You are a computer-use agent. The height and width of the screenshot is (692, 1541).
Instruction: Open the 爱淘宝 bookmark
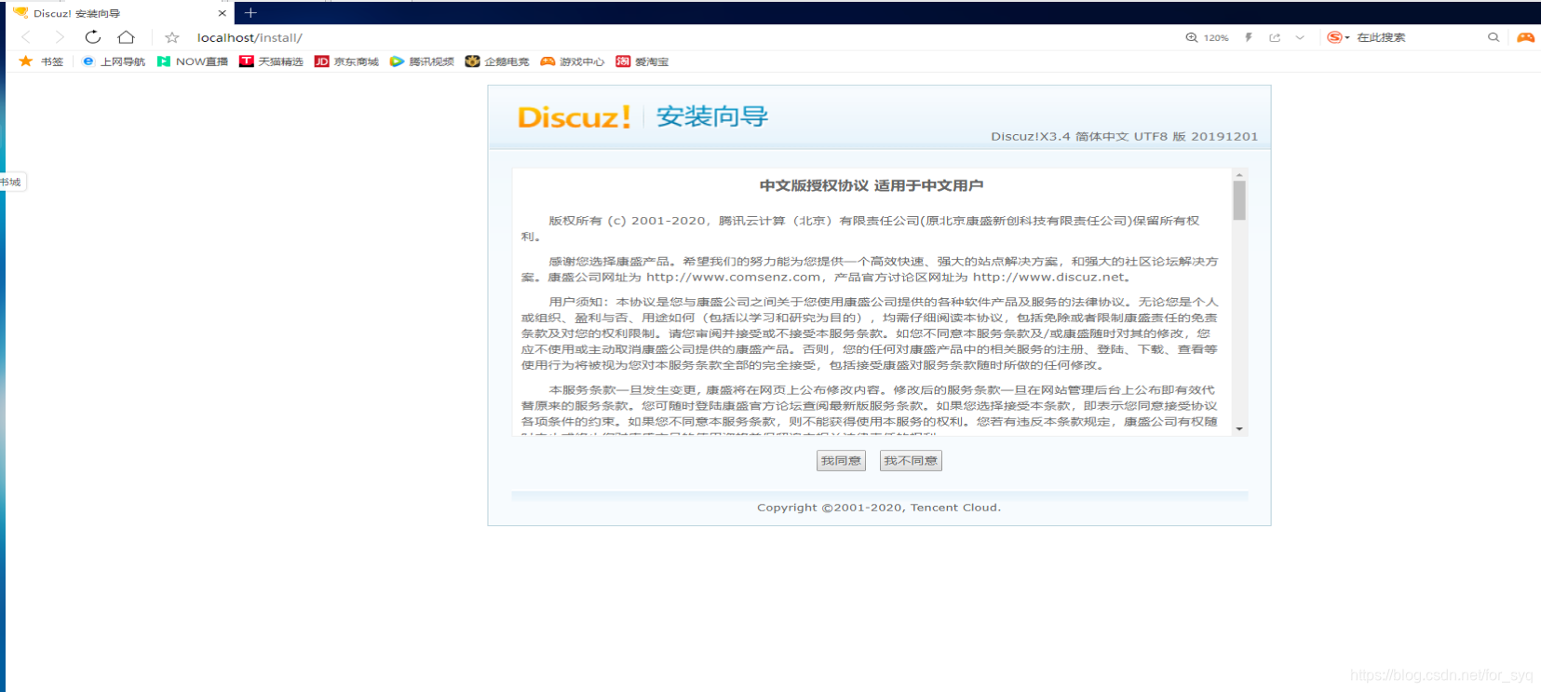click(642, 61)
